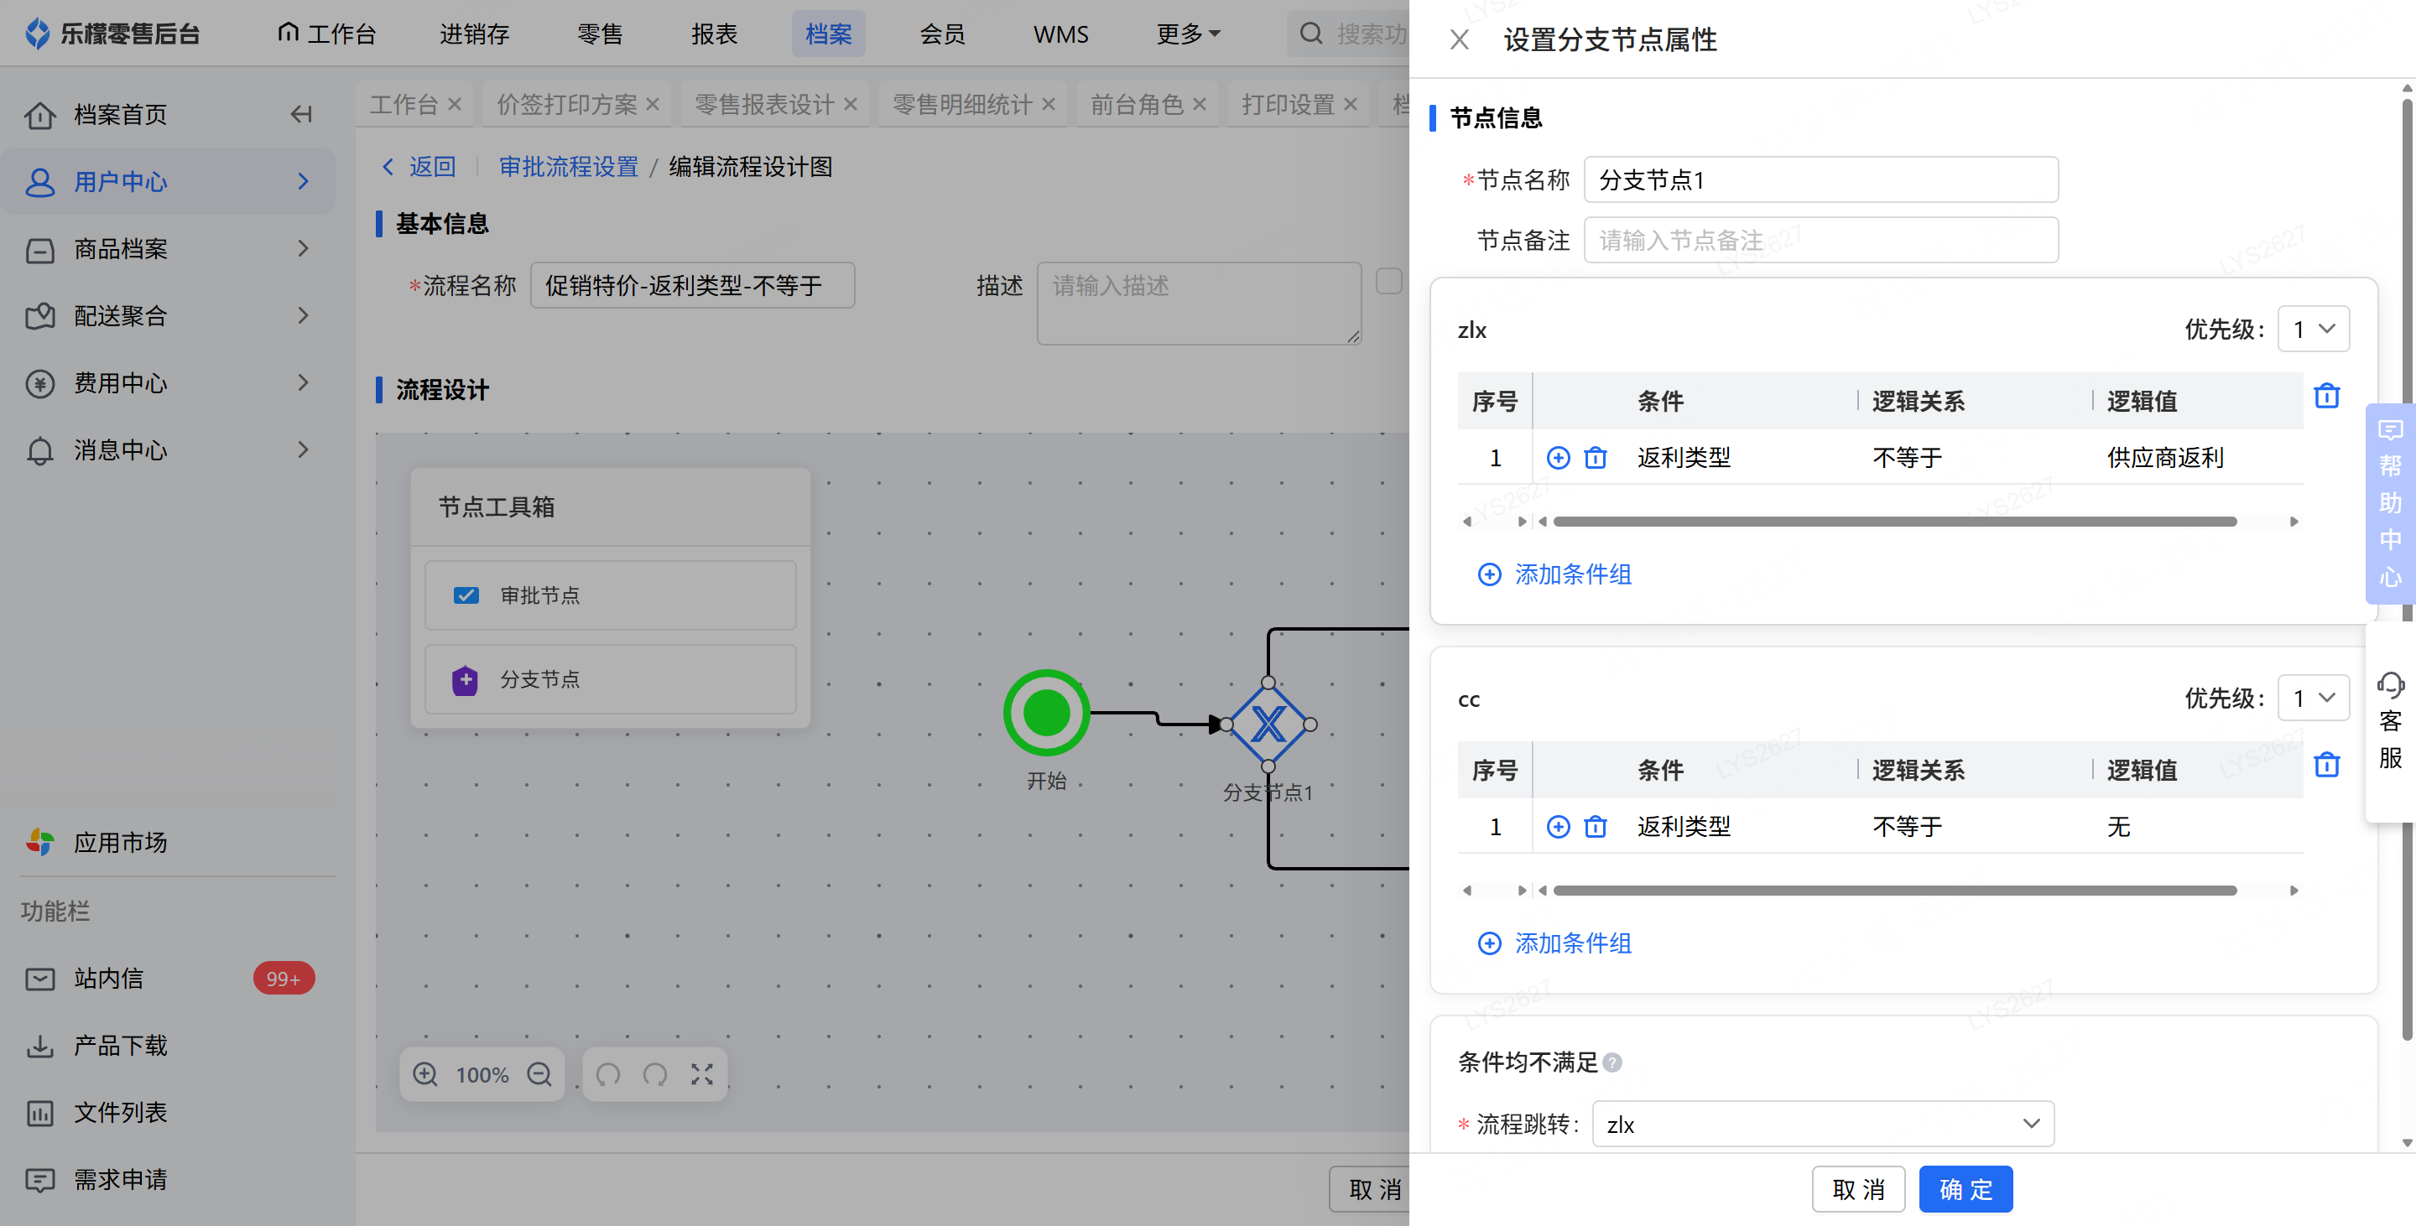This screenshot has width=2416, height=1226.
Task: Add condition row in zlx group
Action: point(1558,457)
